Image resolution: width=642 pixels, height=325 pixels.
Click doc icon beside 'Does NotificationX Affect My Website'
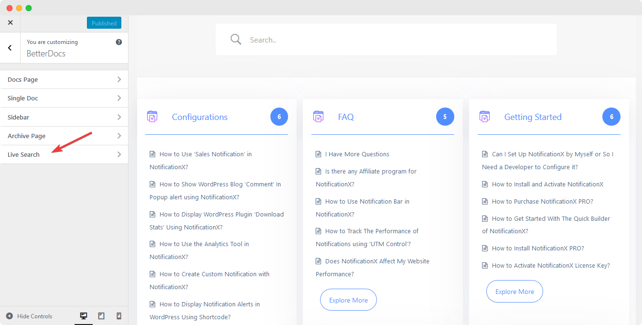coord(319,261)
